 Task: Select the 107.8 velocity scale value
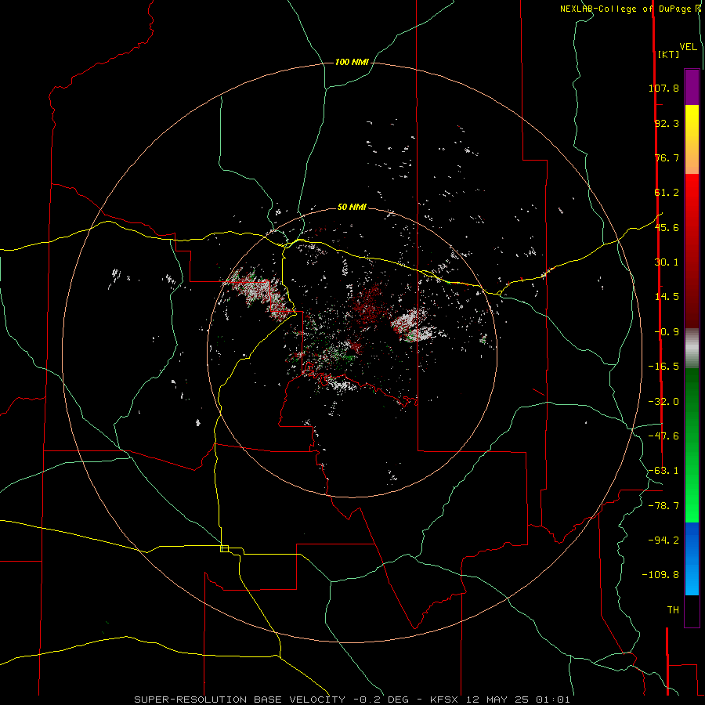663,88
